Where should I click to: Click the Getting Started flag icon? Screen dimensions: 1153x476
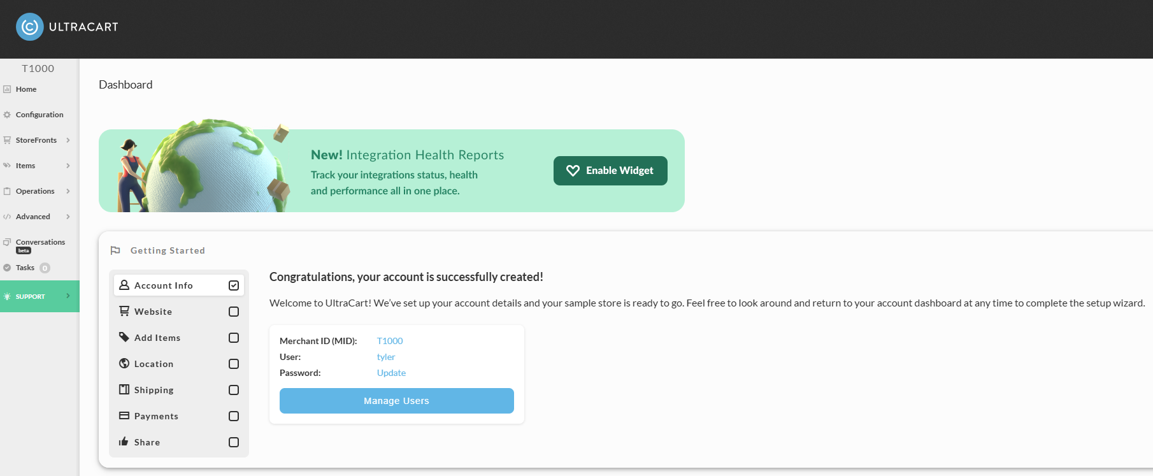click(x=115, y=250)
